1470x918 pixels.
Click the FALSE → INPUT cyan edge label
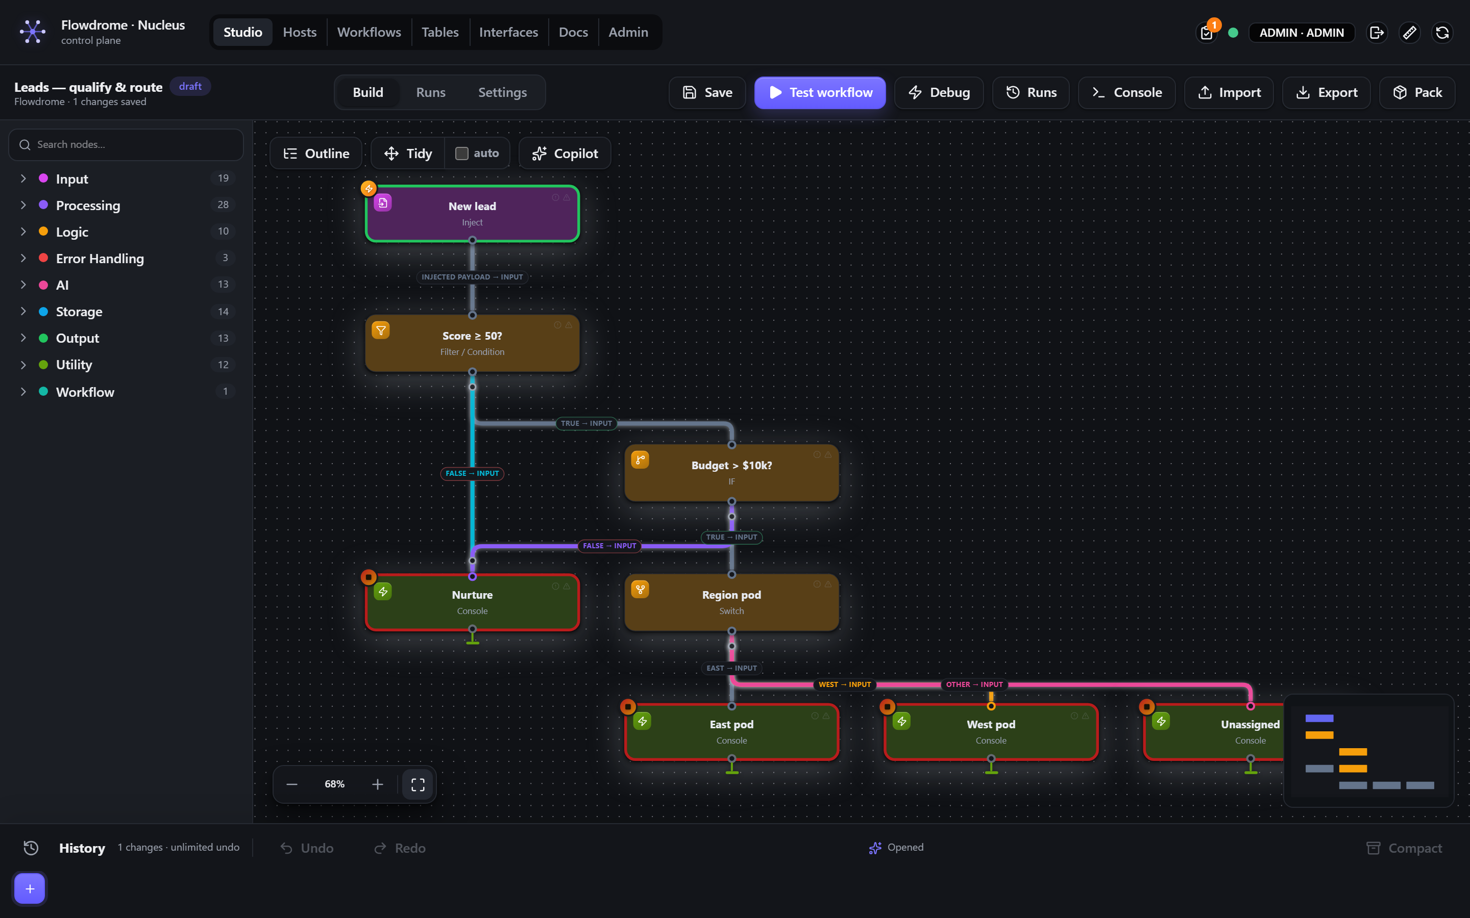click(x=472, y=474)
